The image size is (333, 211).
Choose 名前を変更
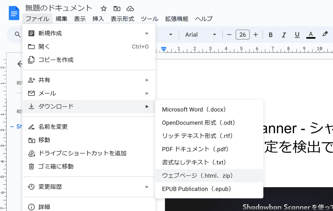[x=89, y=127]
